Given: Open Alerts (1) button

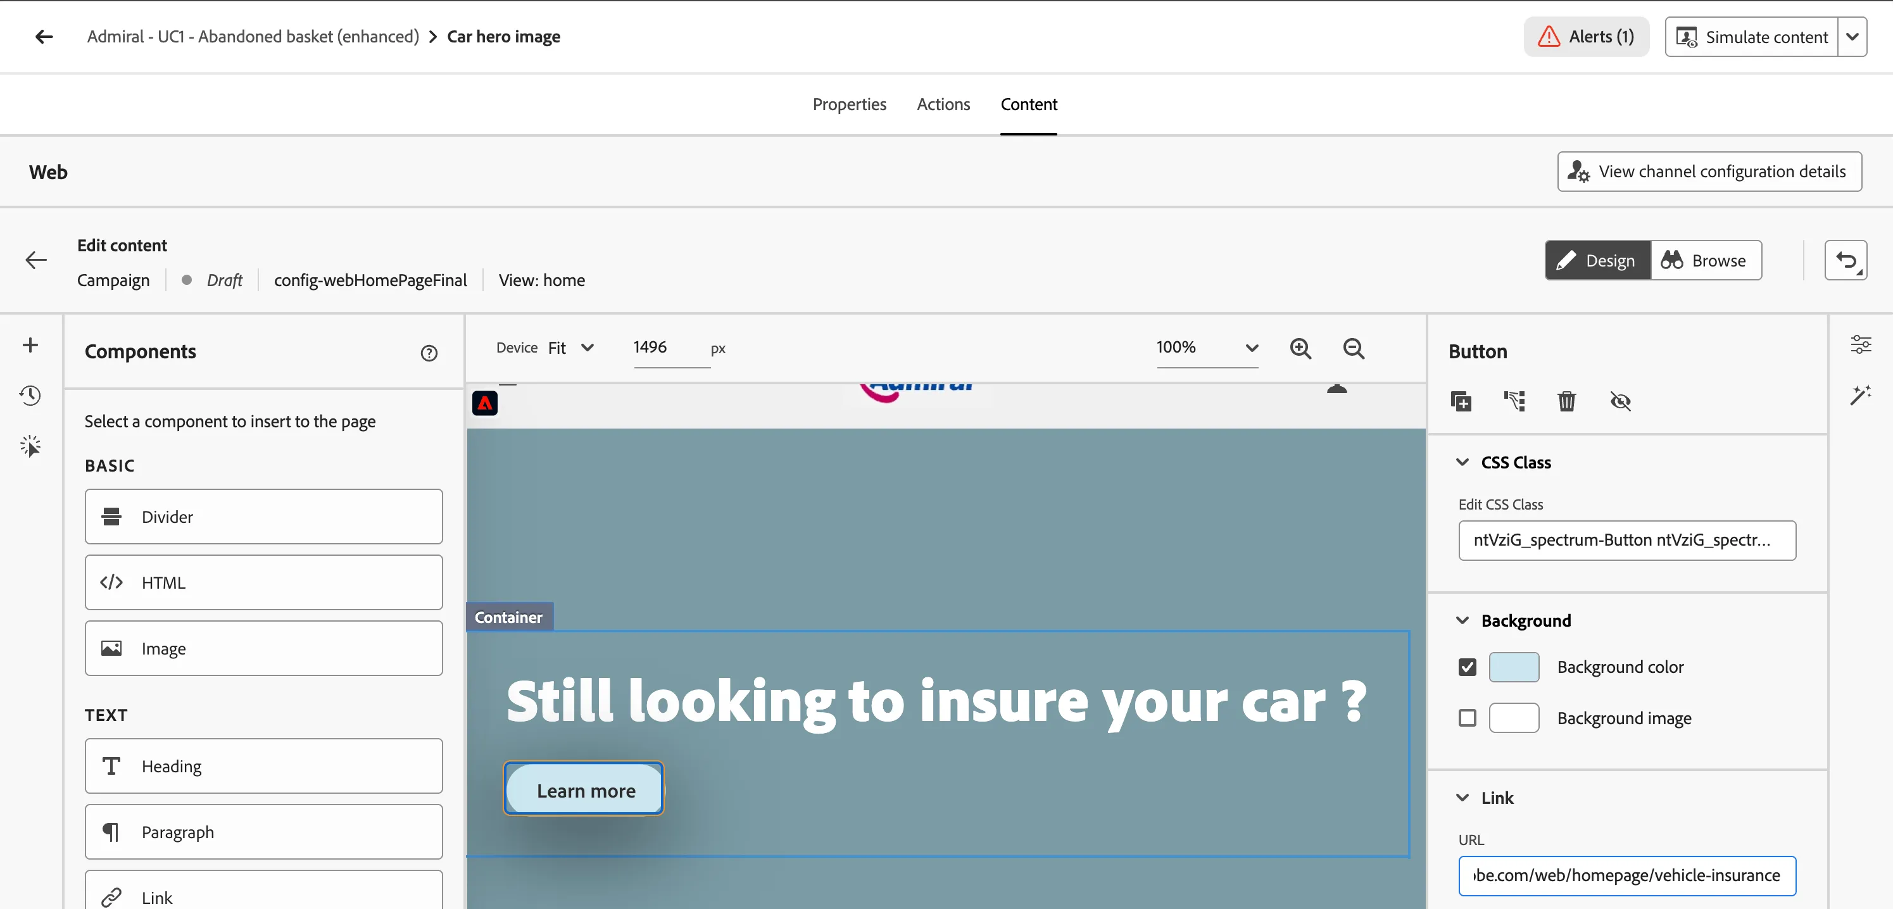Looking at the screenshot, I should pyautogui.click(x=1587, y=37).
